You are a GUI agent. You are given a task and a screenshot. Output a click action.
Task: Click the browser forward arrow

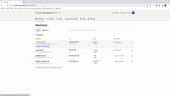5,5
